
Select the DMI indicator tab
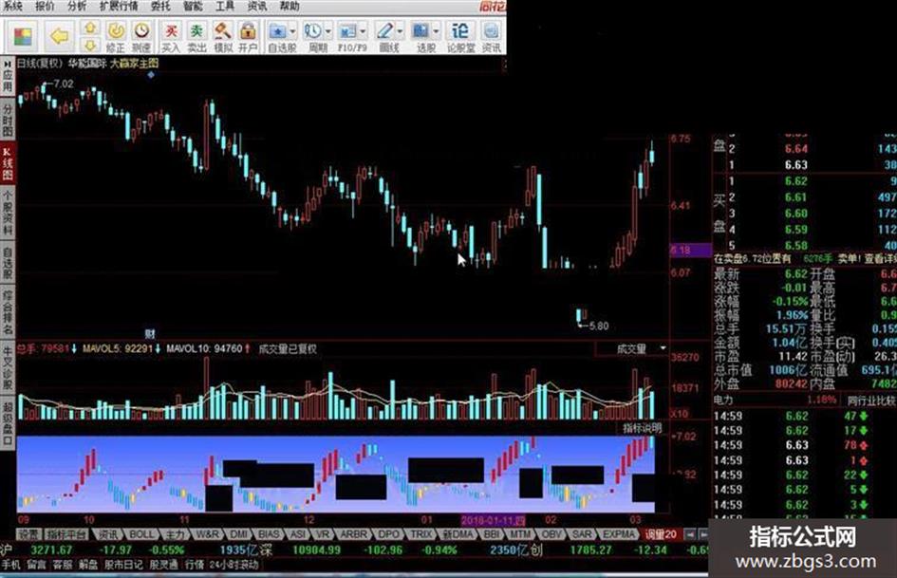coord(239,534)
